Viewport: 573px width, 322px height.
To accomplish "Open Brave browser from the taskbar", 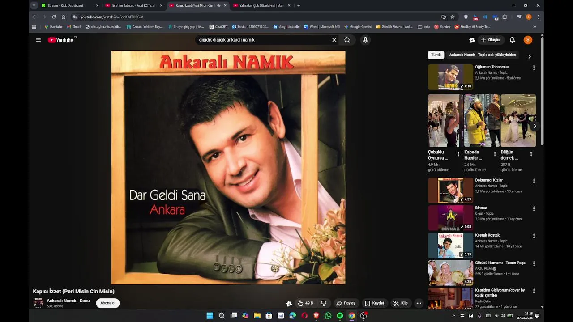I will (316, 316).
